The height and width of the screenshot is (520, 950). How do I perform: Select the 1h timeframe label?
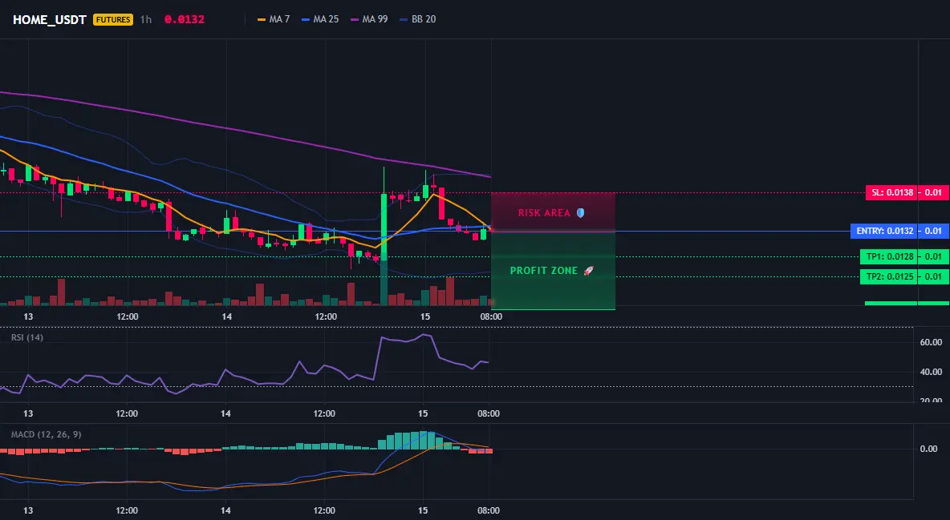click(146, 19)
